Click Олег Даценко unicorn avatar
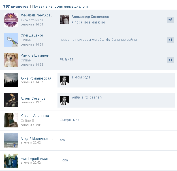The image size is (177, 171). pos(11,40)
